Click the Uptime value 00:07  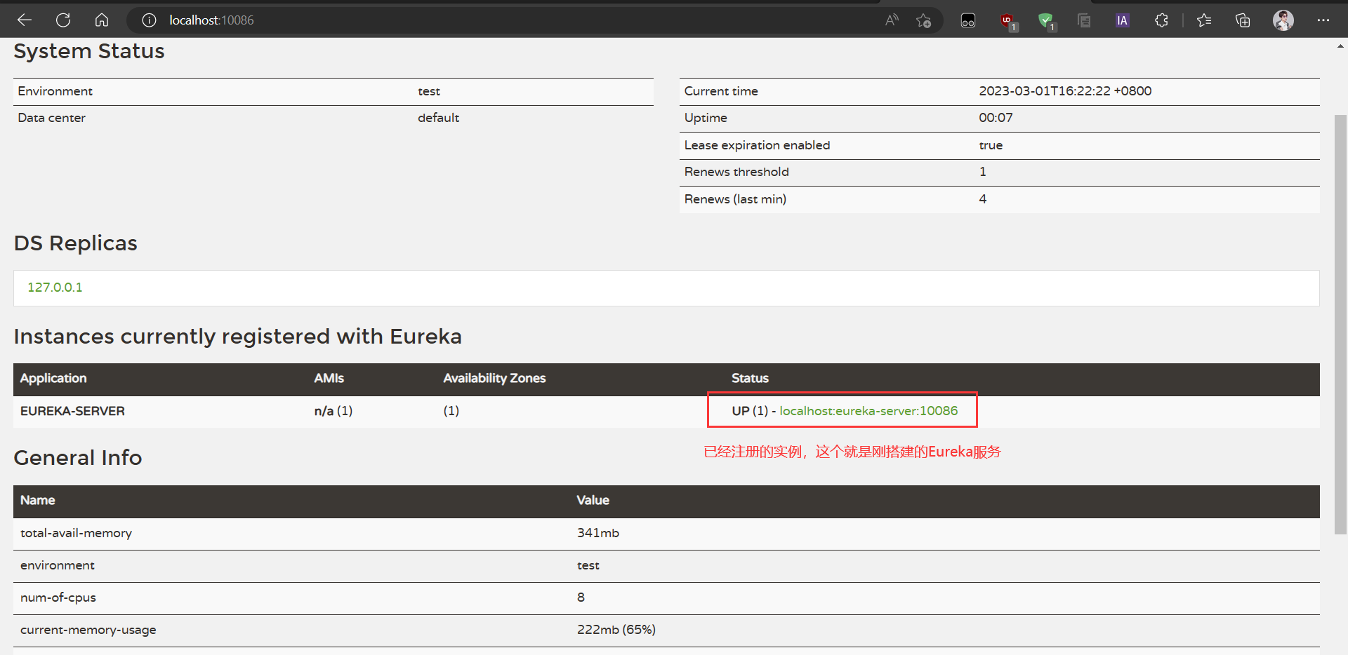pos(996,118)
